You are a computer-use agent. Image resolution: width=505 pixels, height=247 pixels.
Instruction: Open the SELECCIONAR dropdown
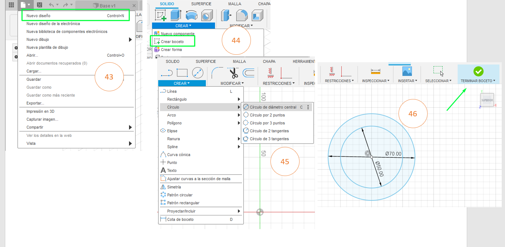point(438,81)
